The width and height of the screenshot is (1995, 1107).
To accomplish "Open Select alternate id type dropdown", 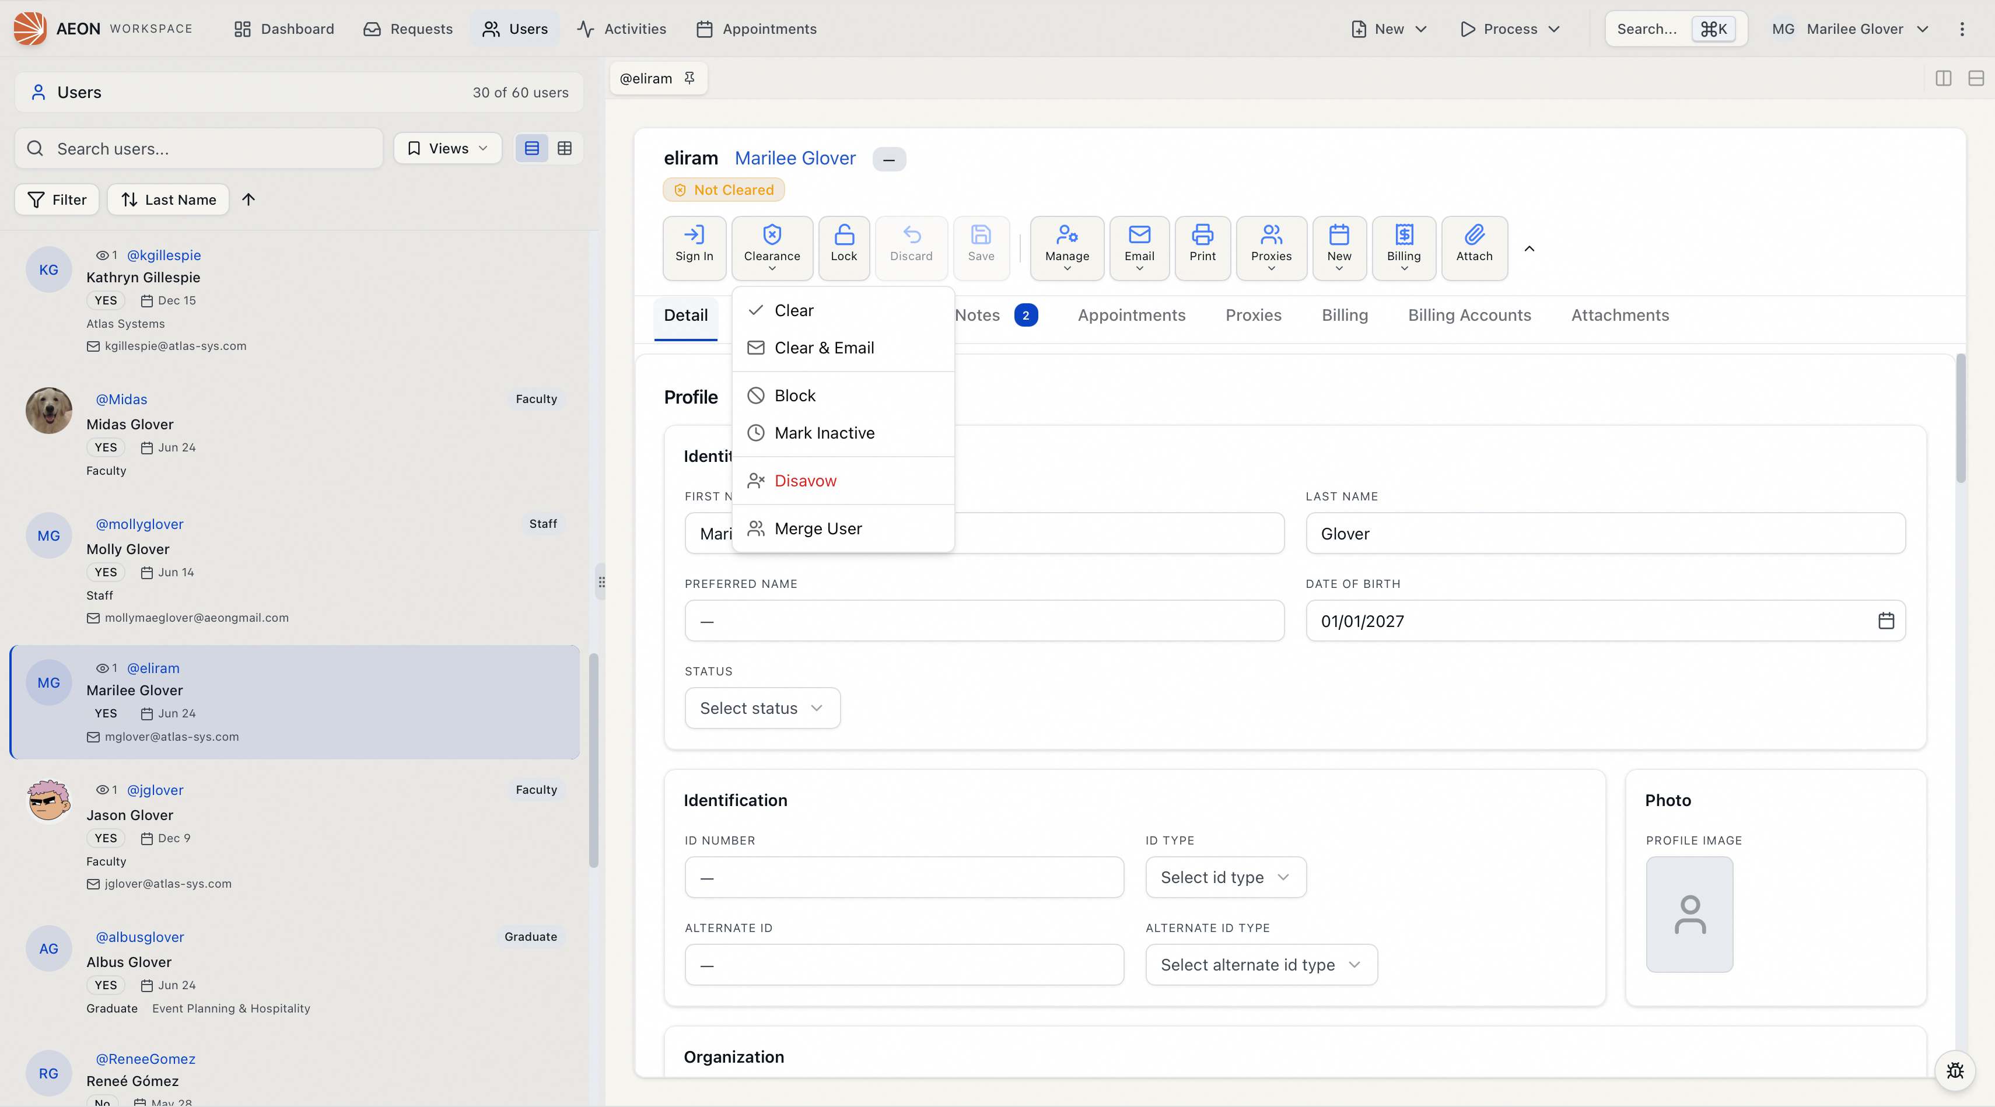I will [x=1261, y=965].
